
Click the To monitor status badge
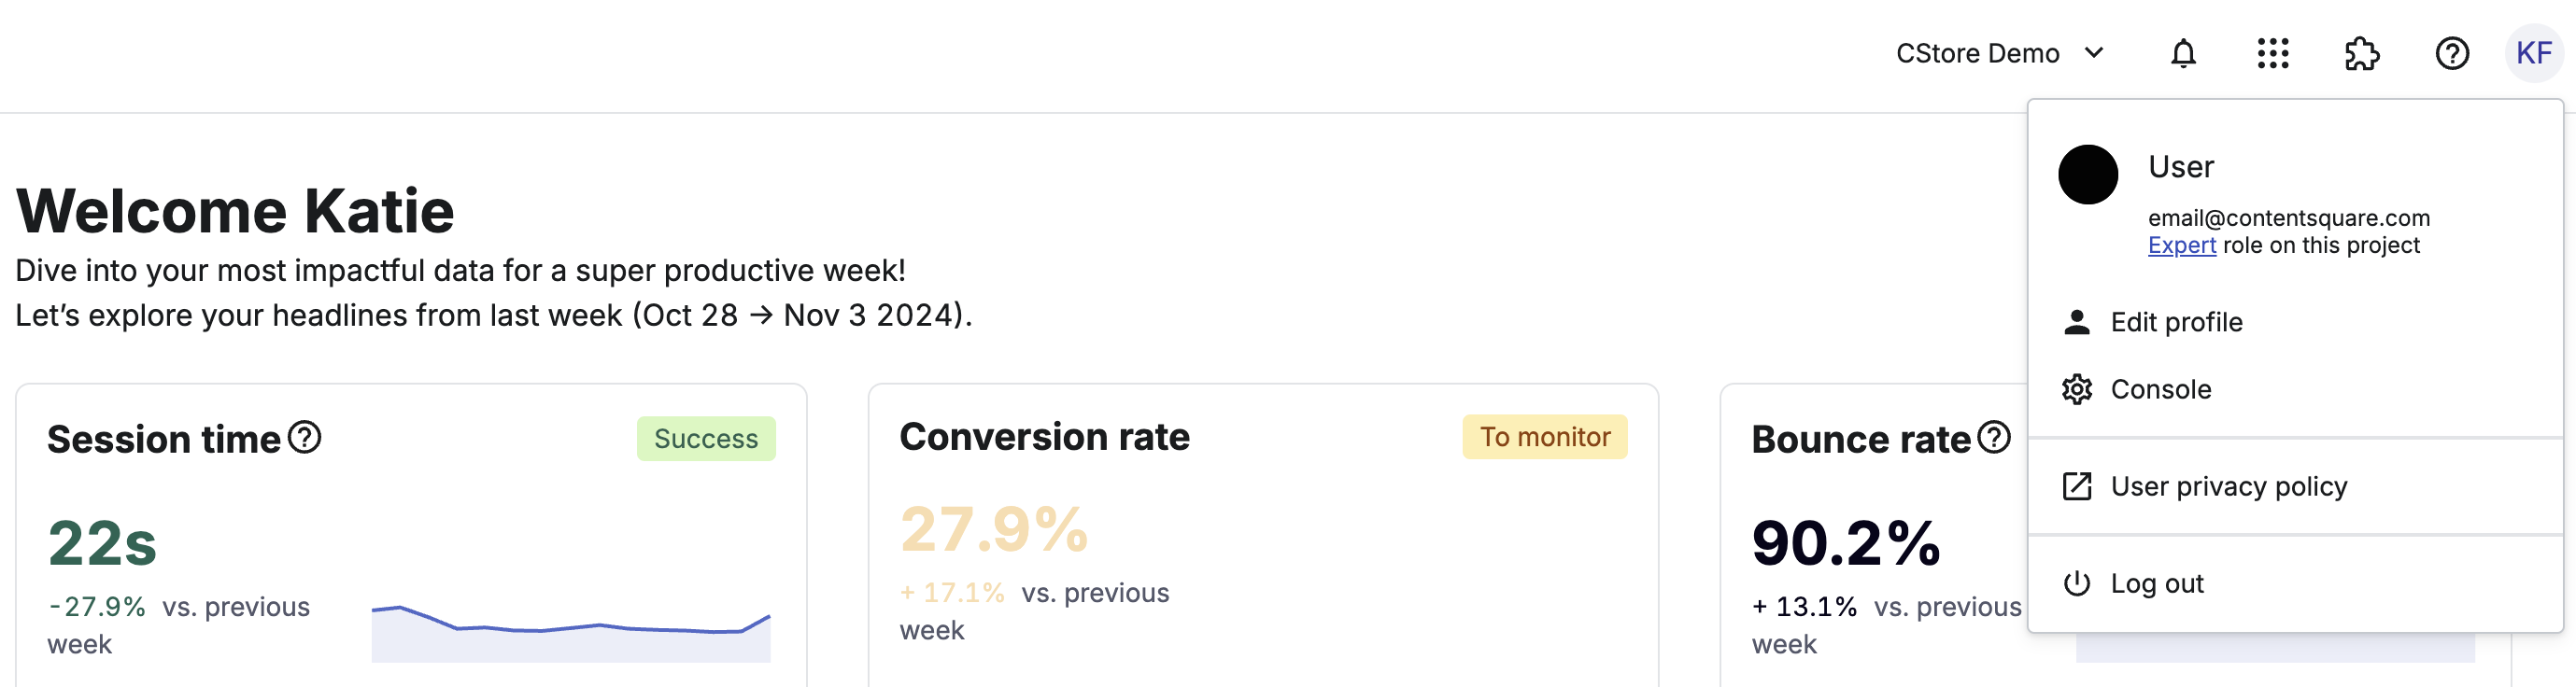(1545, 437)
